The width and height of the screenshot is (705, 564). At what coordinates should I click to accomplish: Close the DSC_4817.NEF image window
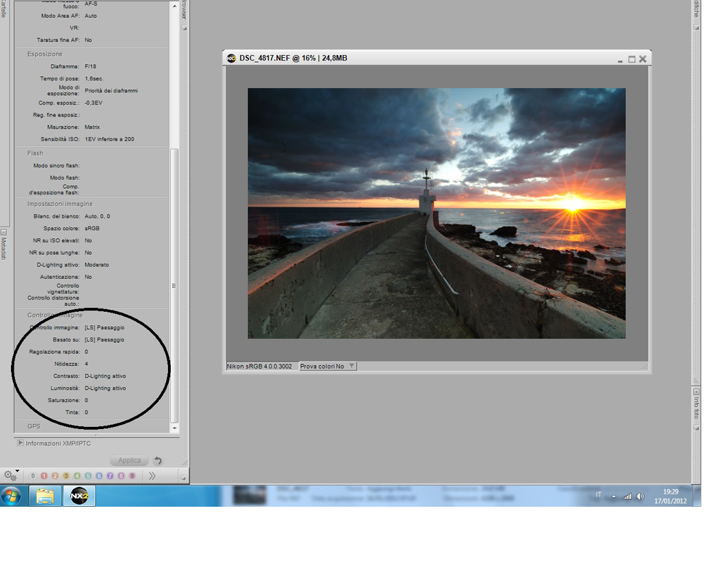pyautogui.click(x=643, y=59)
